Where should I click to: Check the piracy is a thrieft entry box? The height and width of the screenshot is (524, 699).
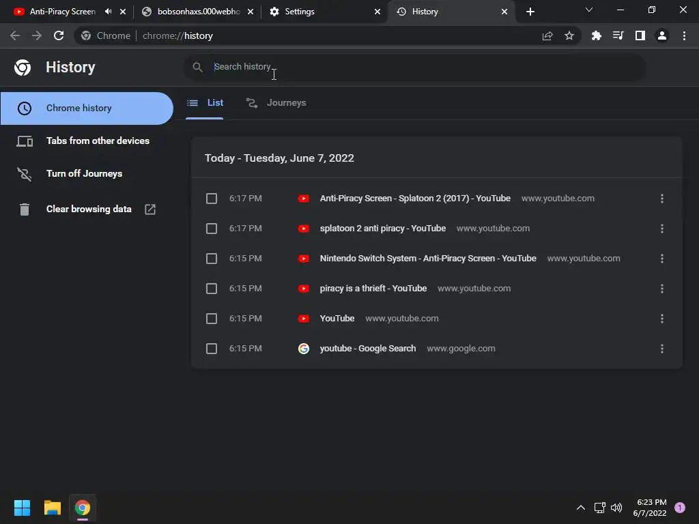[x=212, y=289]
